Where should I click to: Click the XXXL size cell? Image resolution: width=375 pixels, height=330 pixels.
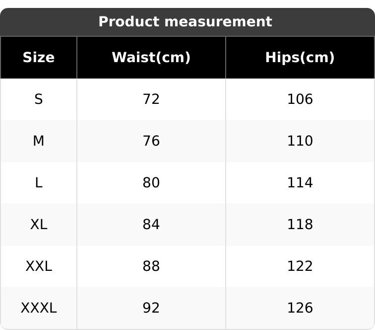pyautogui.click(x=39, y=308)
